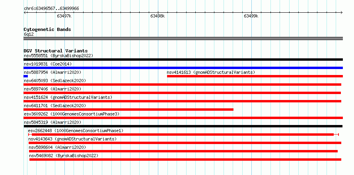Click the nsv1019831 (Coe2014) label
Screen dimensions: 354x175
(x=48, y=64)
